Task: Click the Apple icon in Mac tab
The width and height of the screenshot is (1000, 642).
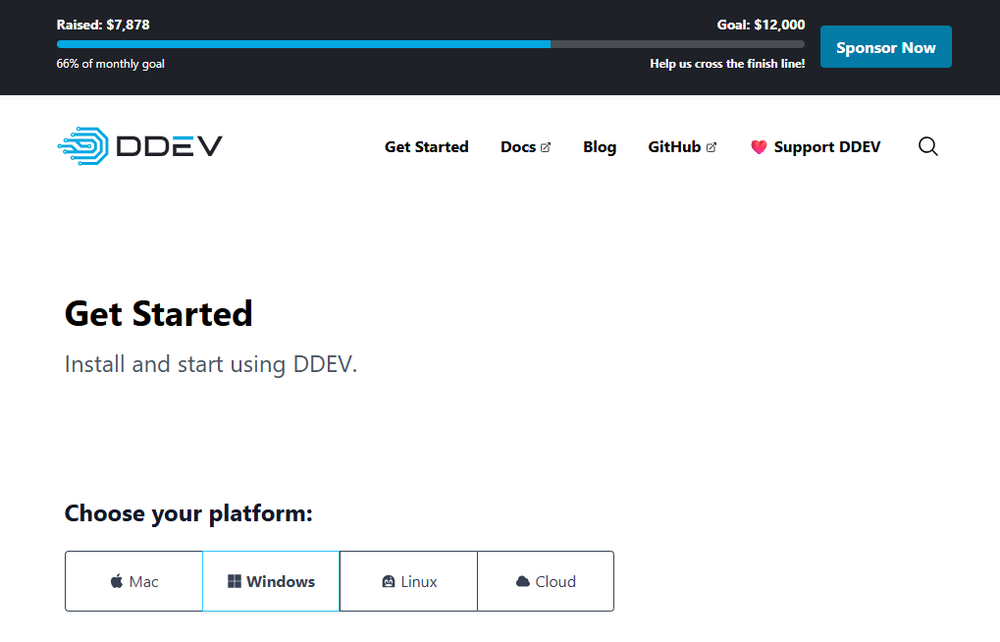Action: click(117, 581)
